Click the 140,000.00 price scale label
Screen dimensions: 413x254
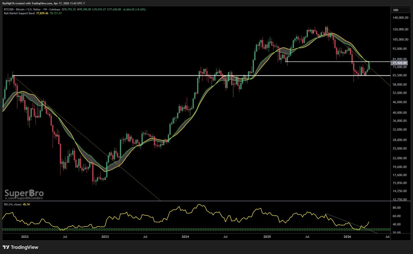coord(400,18)
